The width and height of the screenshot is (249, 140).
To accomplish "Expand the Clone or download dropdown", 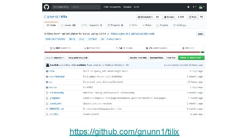I will point(191,58).
